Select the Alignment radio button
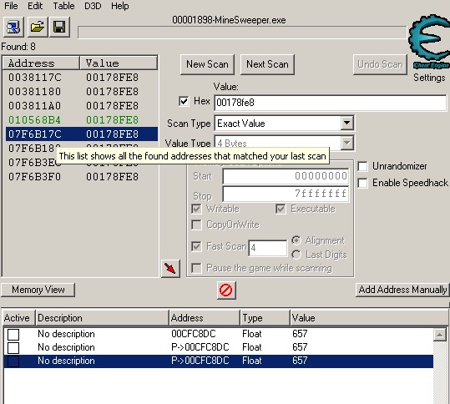The image size is (450, 404). 296,240
